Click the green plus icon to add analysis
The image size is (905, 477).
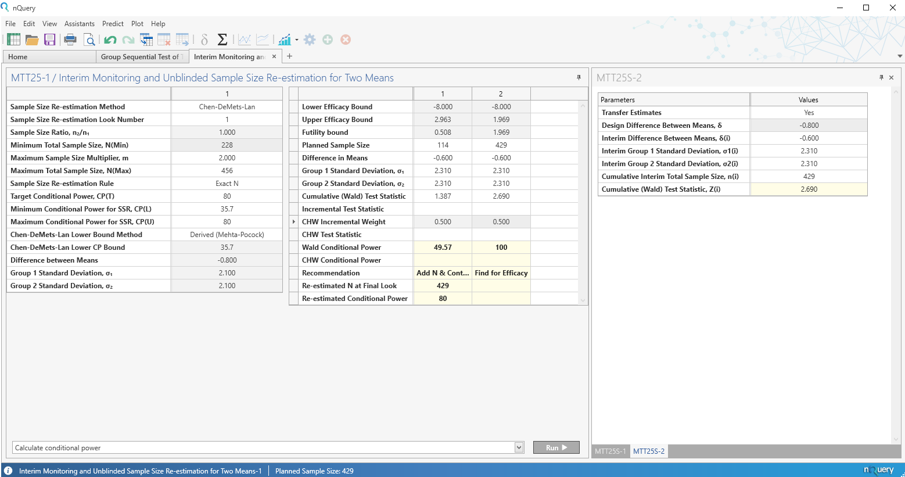(x=328, y=40)
